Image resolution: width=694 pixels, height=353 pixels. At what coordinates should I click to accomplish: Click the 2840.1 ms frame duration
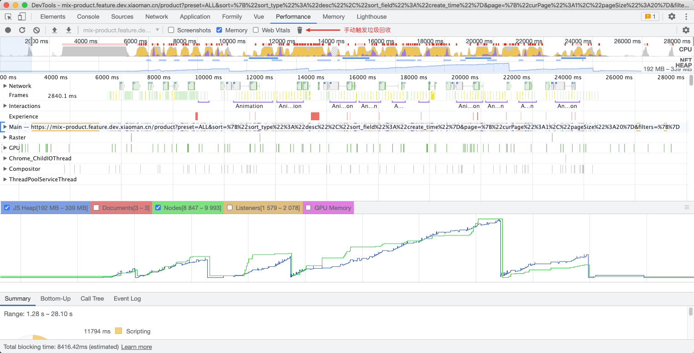click(62, 96)
